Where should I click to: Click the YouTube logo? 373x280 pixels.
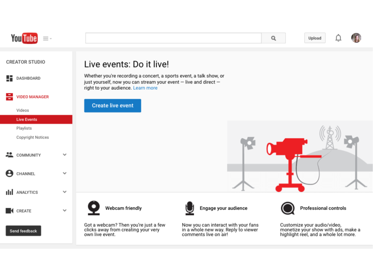(24, 38)
